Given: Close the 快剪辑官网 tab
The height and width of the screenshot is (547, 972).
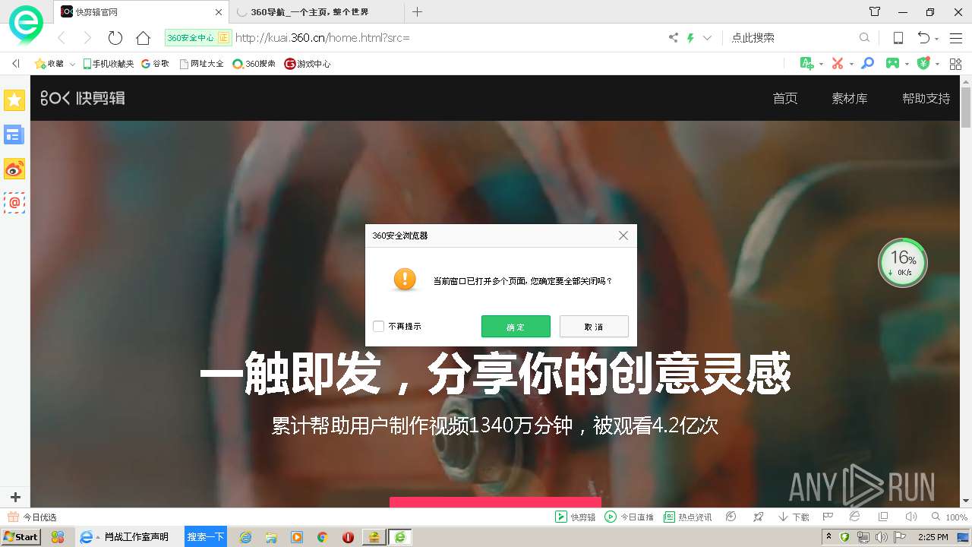Looking at the screenshot, I should click(x=219, y=11).
